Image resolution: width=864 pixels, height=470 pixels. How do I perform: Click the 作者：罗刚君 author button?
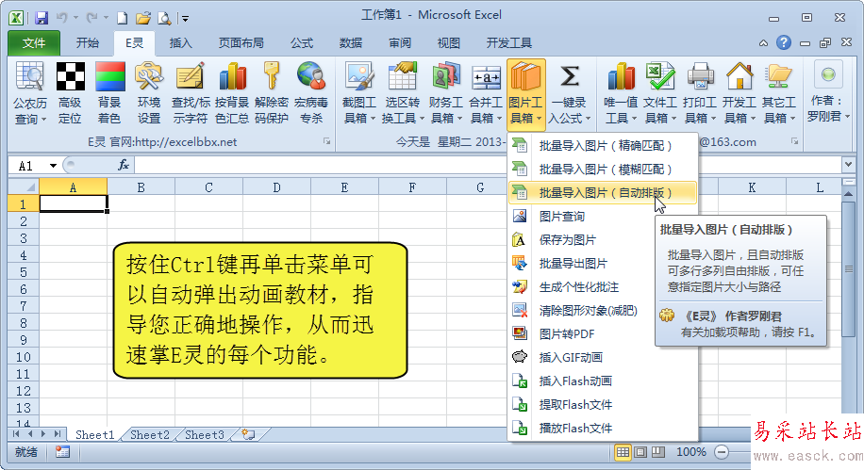click(x=828, y=93)
